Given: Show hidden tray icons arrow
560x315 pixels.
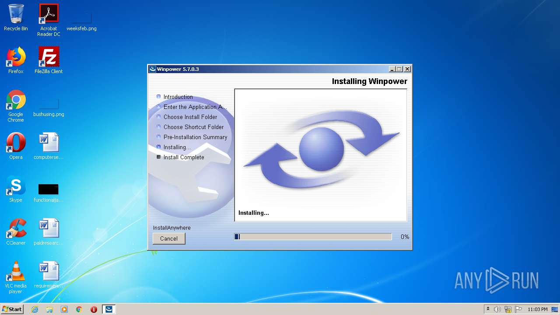Looking at the screenshot, I should tap(488, 309).
